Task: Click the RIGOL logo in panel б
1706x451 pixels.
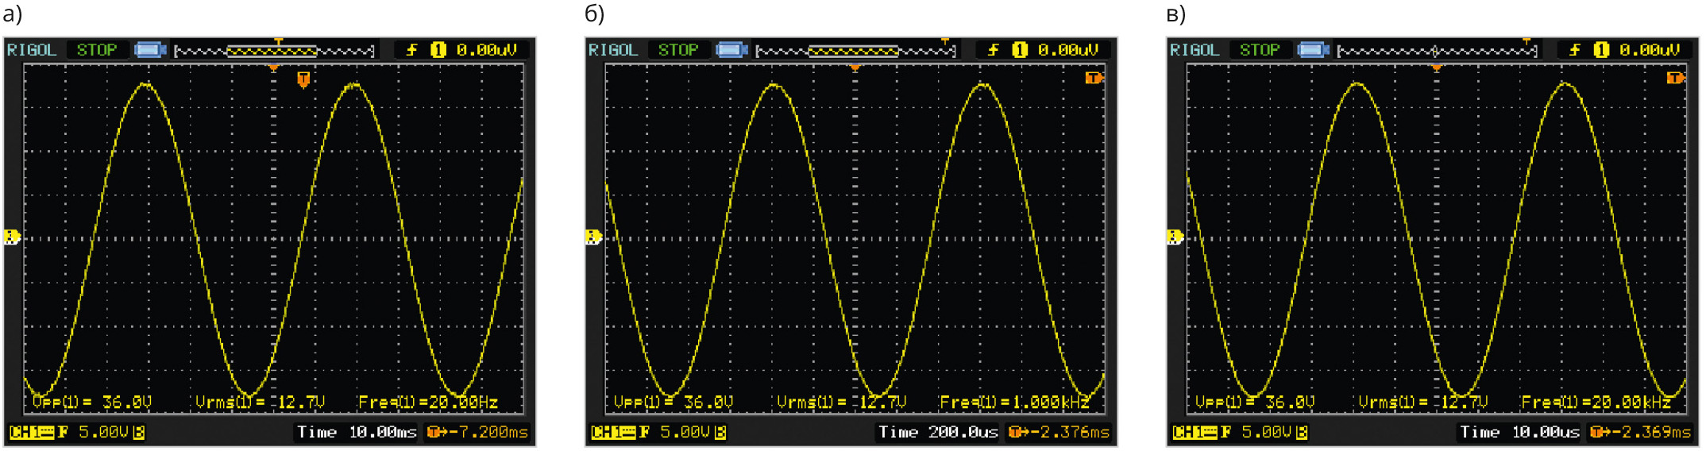Action: pyautogui.click(x=612, y=50)
